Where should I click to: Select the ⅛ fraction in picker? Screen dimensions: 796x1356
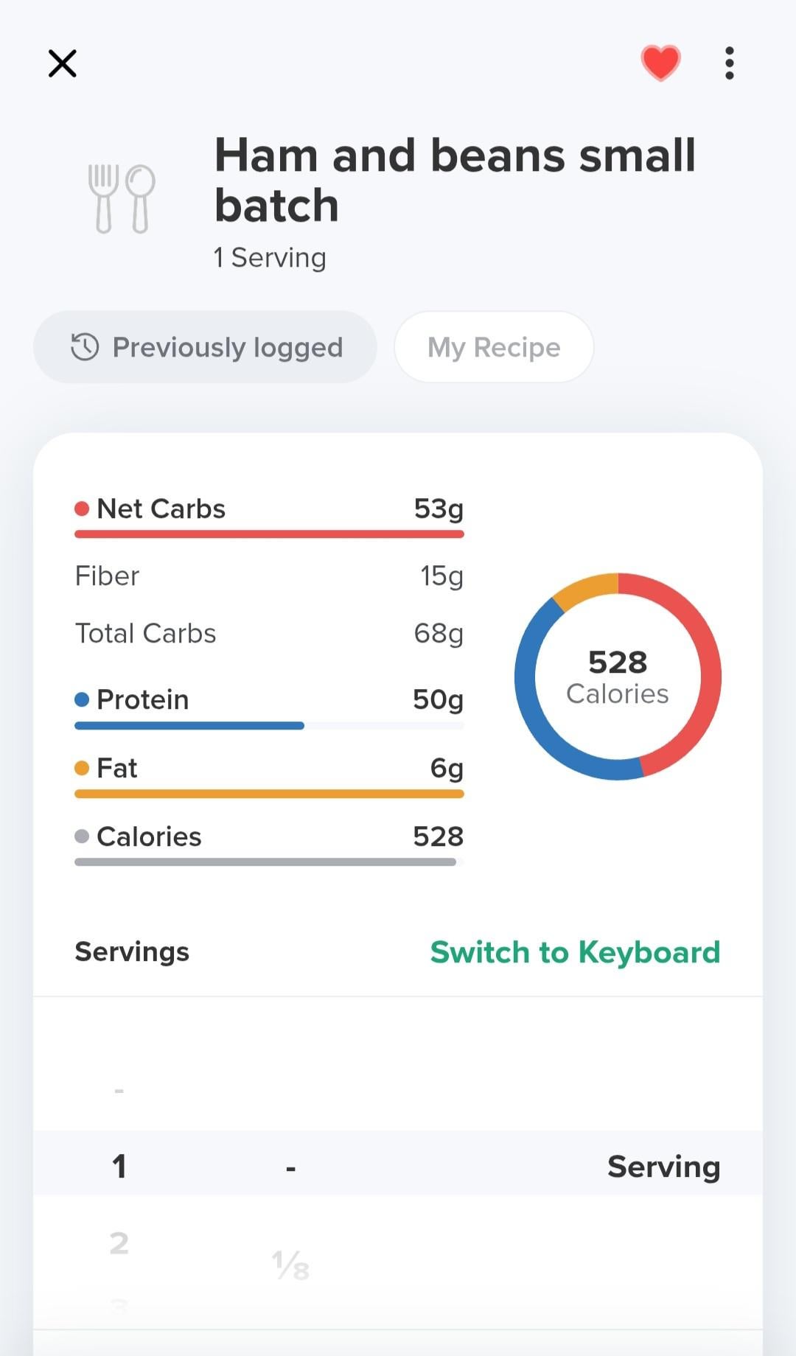pyautogui.click(x=291, y=1265)
